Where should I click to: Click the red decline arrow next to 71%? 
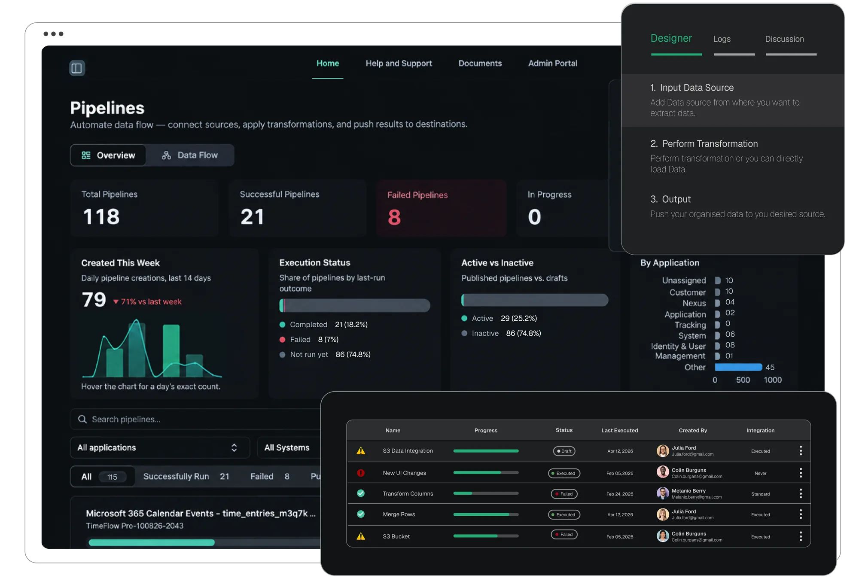[x=116, y=302]
